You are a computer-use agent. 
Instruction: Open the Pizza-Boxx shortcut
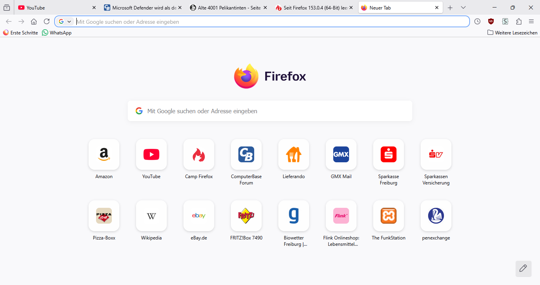pyautogui.click(x=104, y=216)
